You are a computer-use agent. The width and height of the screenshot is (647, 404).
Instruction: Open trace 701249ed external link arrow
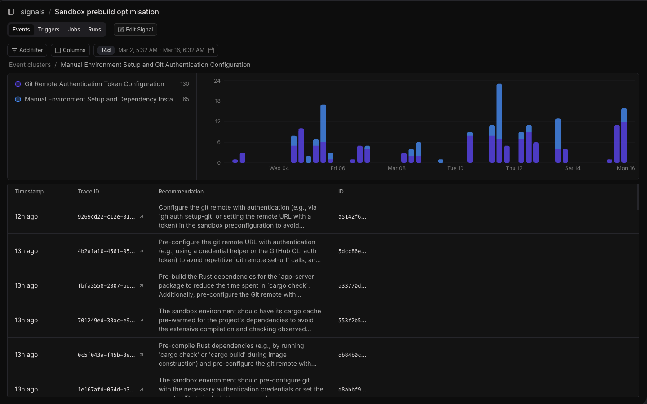coord(142,320)
